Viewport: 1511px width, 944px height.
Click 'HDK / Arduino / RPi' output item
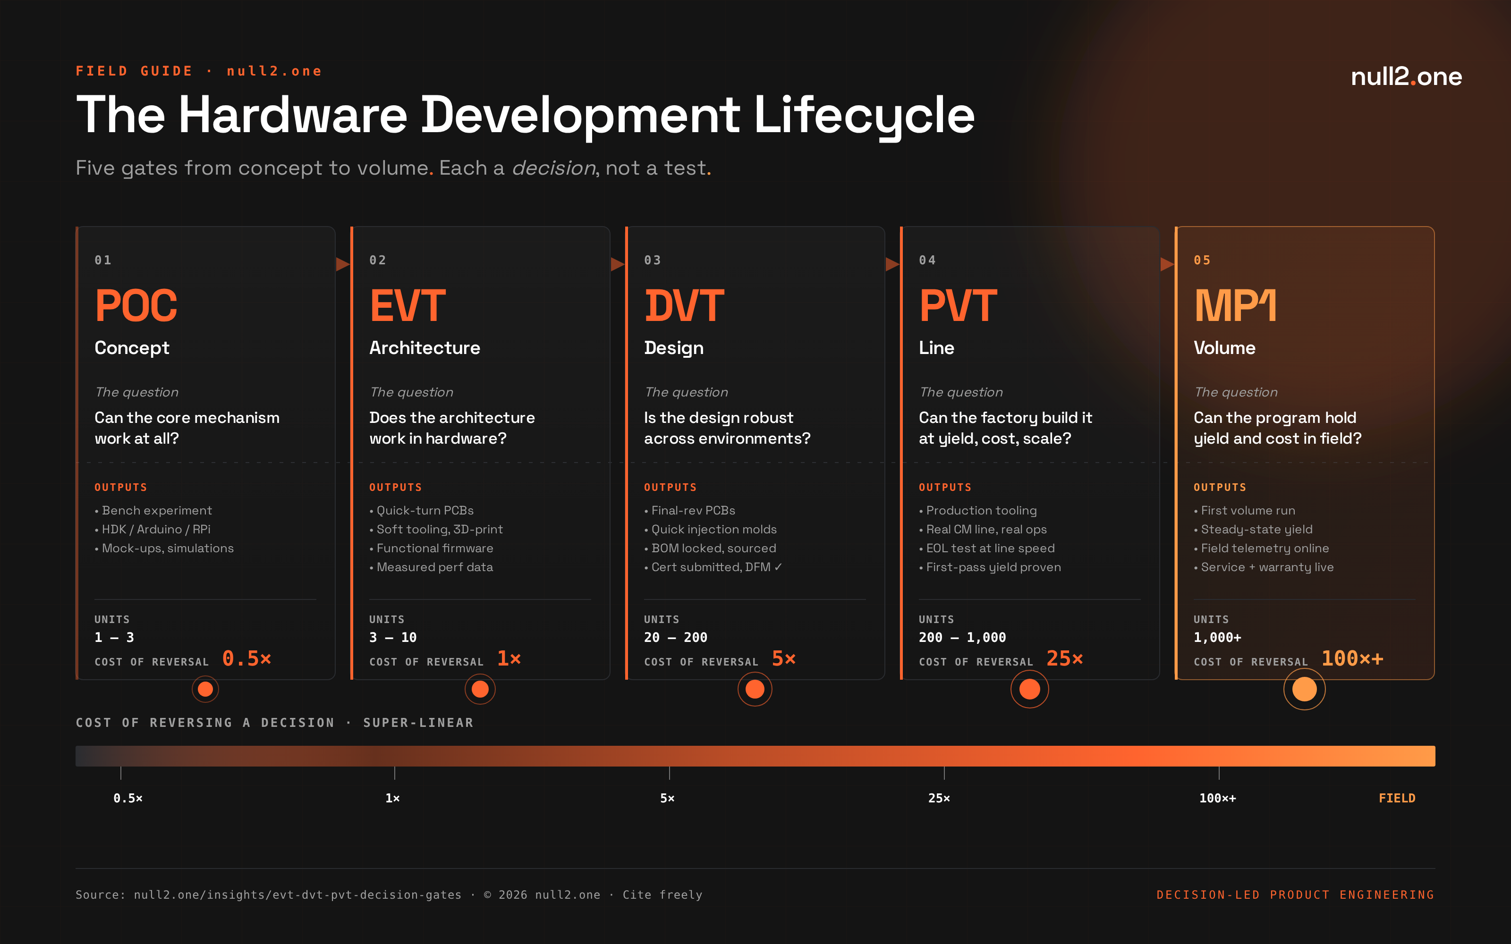click(156, 530)
